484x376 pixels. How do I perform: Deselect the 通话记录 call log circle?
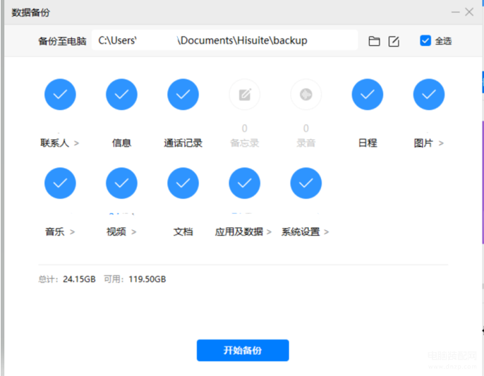coord(183,95)
